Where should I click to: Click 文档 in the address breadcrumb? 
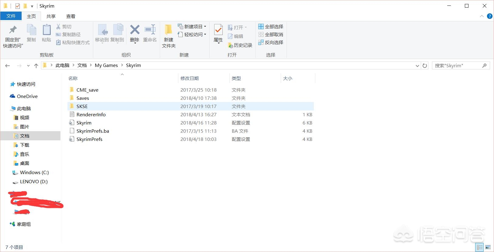[82, 65]
